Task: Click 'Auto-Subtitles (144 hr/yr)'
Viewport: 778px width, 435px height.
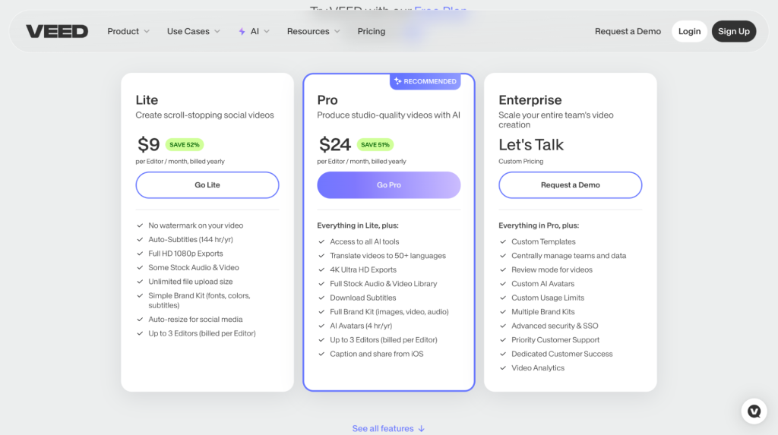Action: point(191,240)
